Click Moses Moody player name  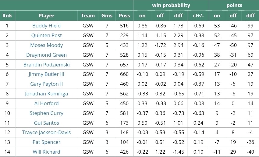pyautogui.click(x=46, y=45)
